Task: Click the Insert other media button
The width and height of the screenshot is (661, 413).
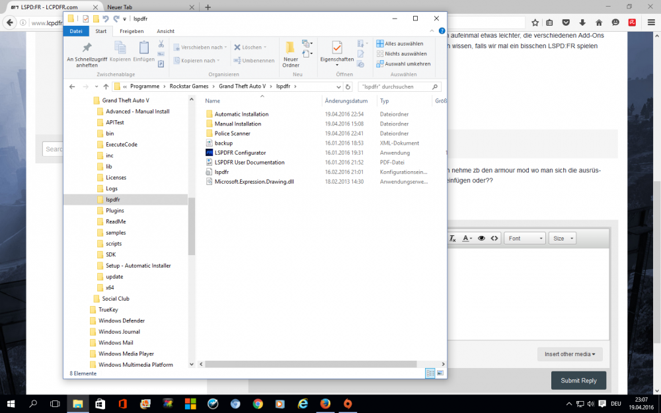Action: tap(570, 354)
